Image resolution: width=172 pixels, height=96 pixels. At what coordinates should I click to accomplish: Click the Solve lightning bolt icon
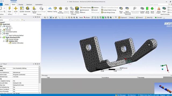[x=9, y=9]
